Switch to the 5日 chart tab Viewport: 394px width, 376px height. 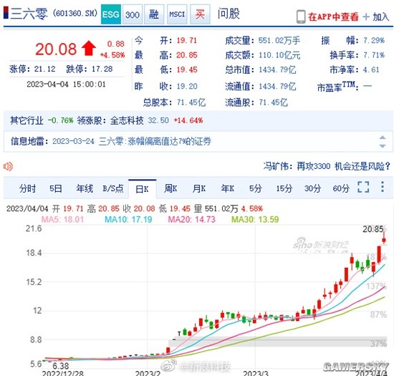click(x=56, y=188)
